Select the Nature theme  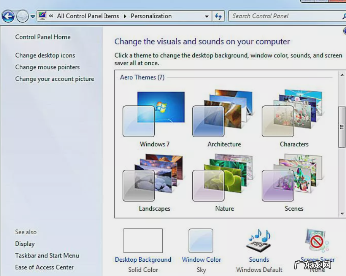coord(224,178)
